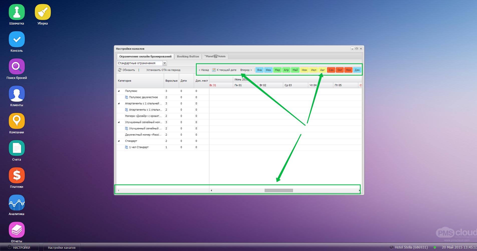This screenshot has height=251, width=477.
Task: Select the orange Сен month swatch
Action: [x=331, y=70]
